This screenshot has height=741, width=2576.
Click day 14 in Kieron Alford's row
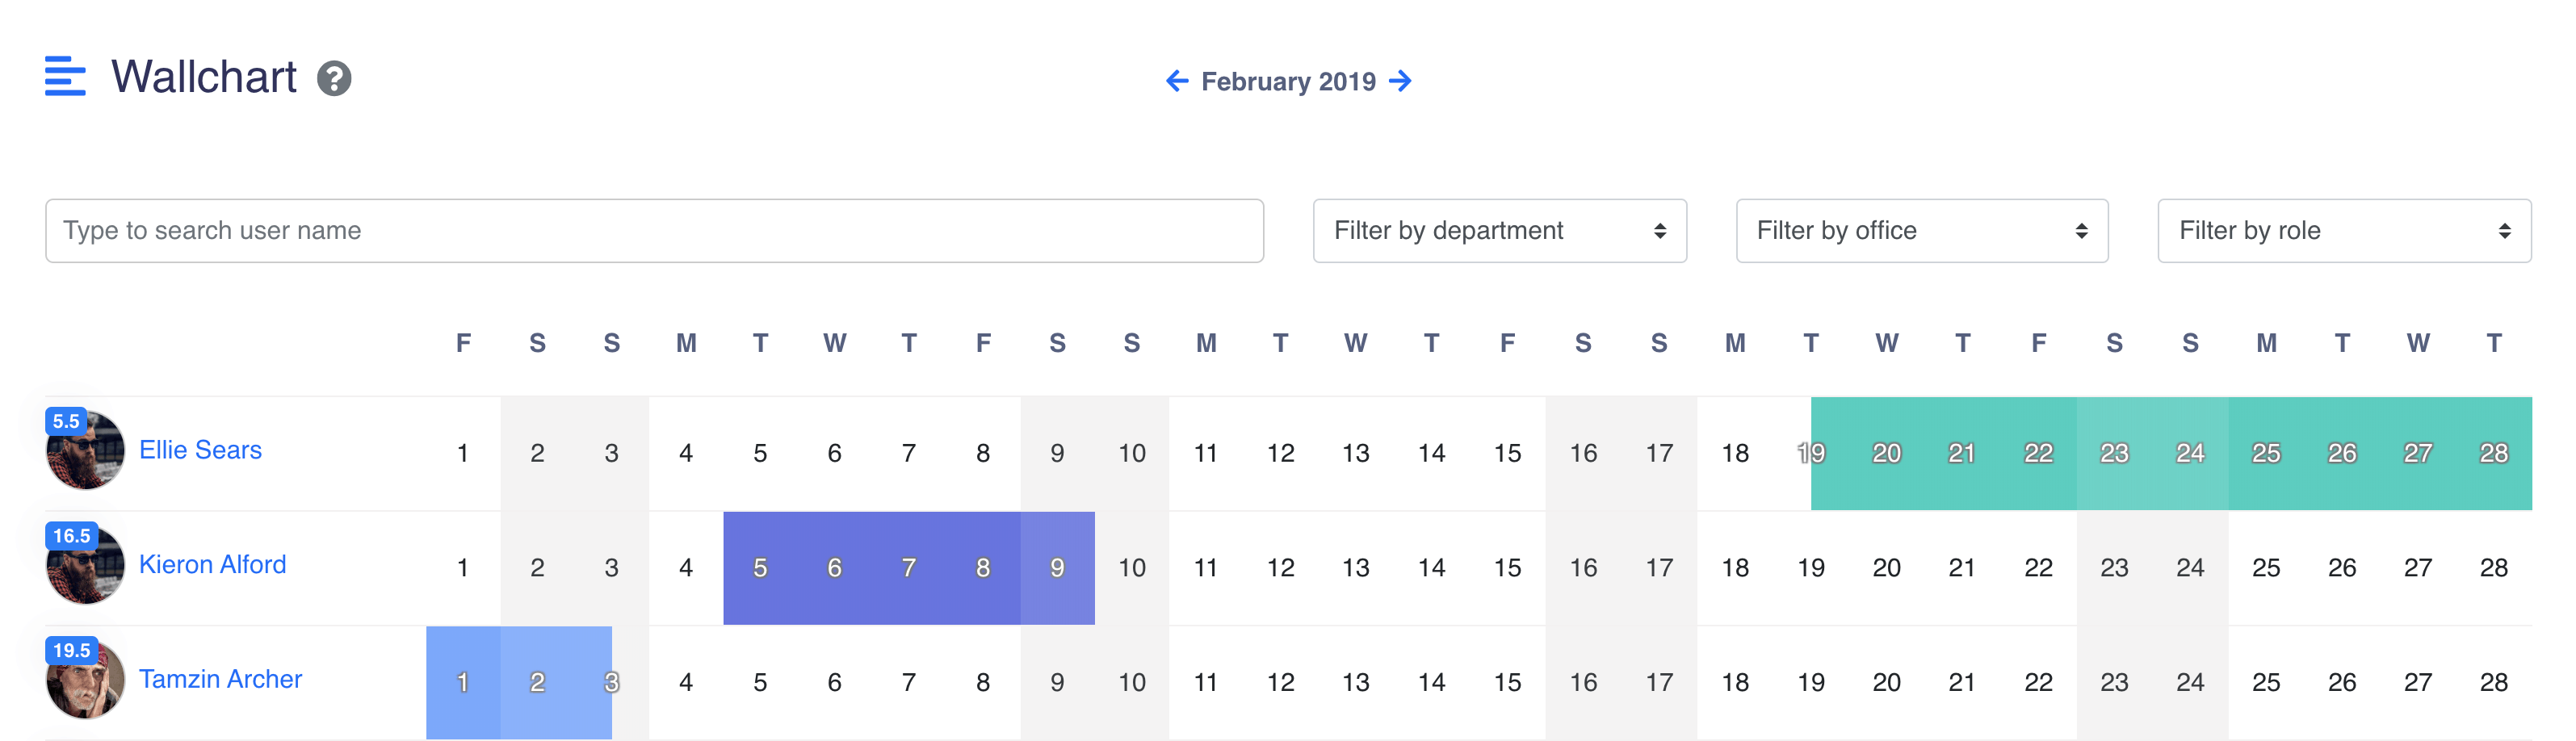(1431, 568)
